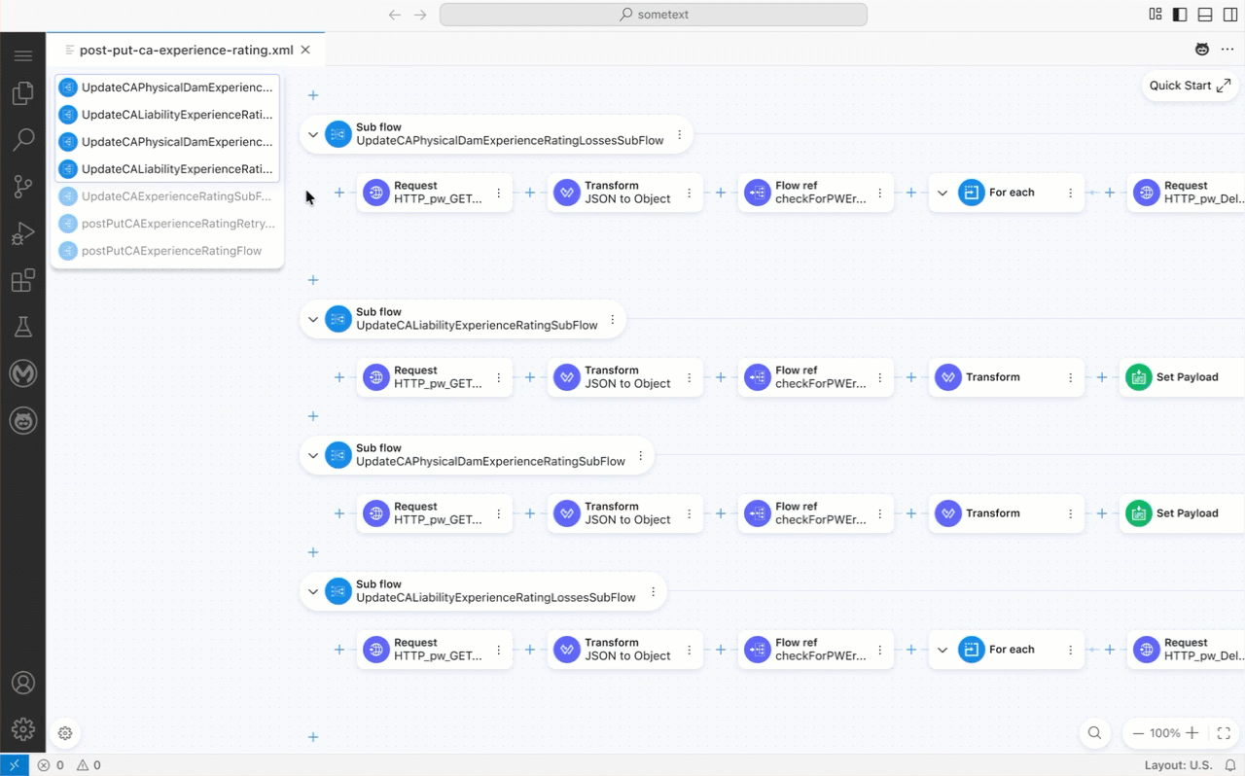
Task: Open Source Control view in activity bar
Action: [23, 187]
